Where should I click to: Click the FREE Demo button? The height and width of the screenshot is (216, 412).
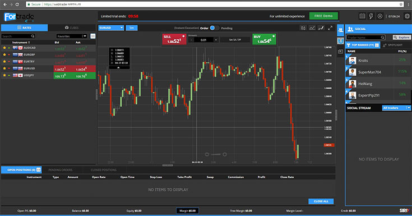pos(323,16)
